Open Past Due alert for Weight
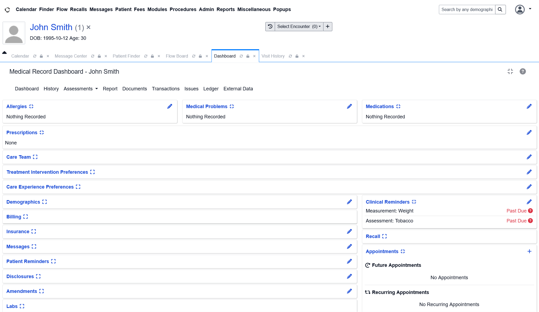 530,211
